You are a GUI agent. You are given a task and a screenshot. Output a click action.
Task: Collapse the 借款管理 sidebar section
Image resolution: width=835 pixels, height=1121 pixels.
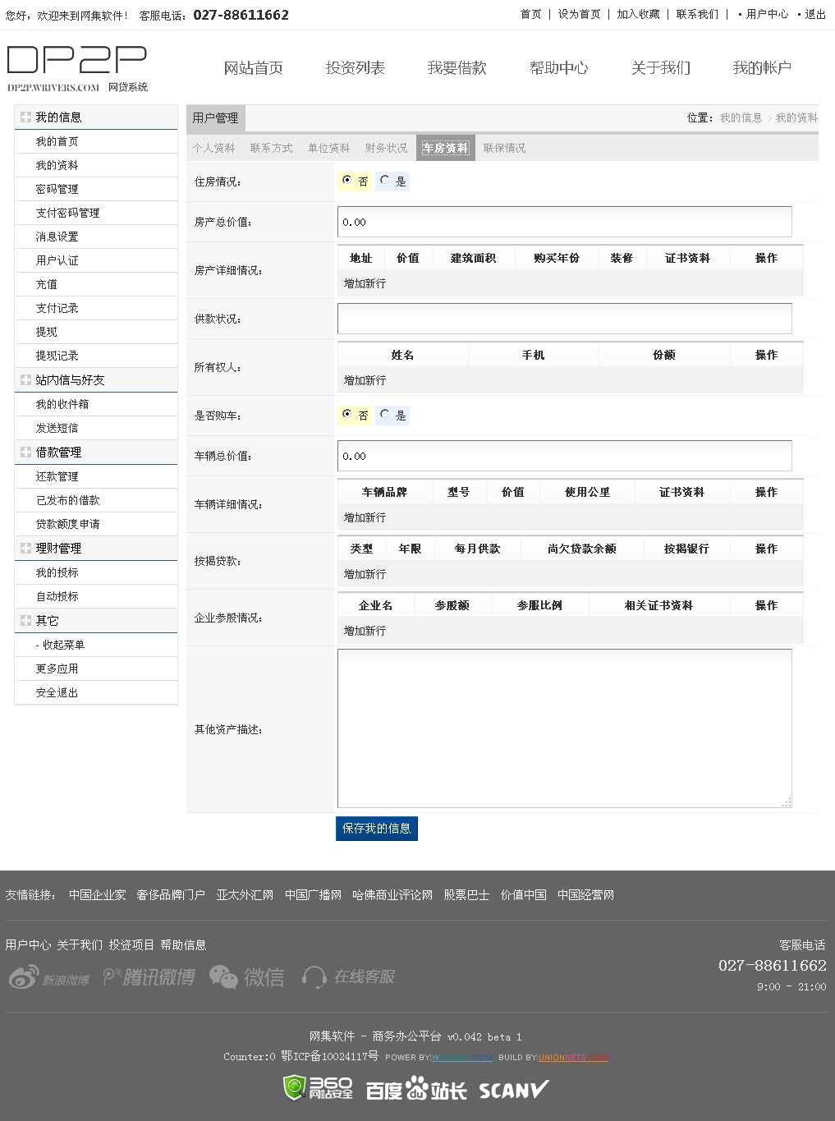click(x=26, y=453)
